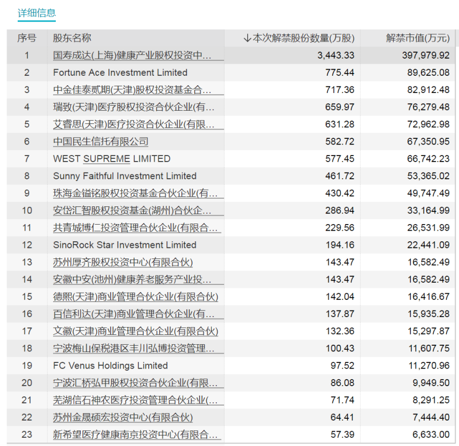Screen dimensions: 459x446
Task: Open 珠海金镒铭股权投资基金 link
Action: point(135,193)
